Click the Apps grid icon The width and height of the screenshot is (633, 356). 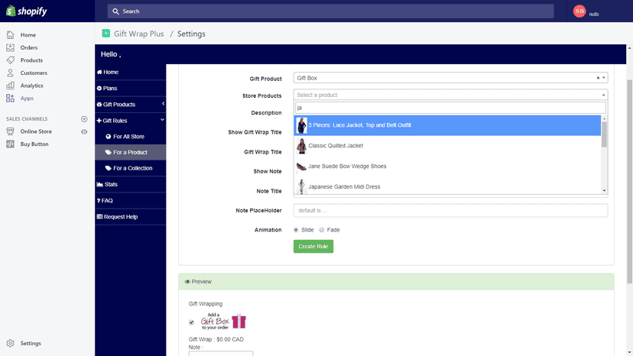click(11, 98)
